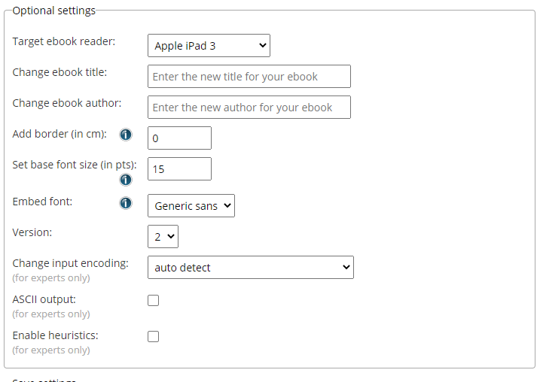Click the 'ASCII output:' label text
Image resolution: width=540 pixels, height=382 pixels.
point(44,299)
